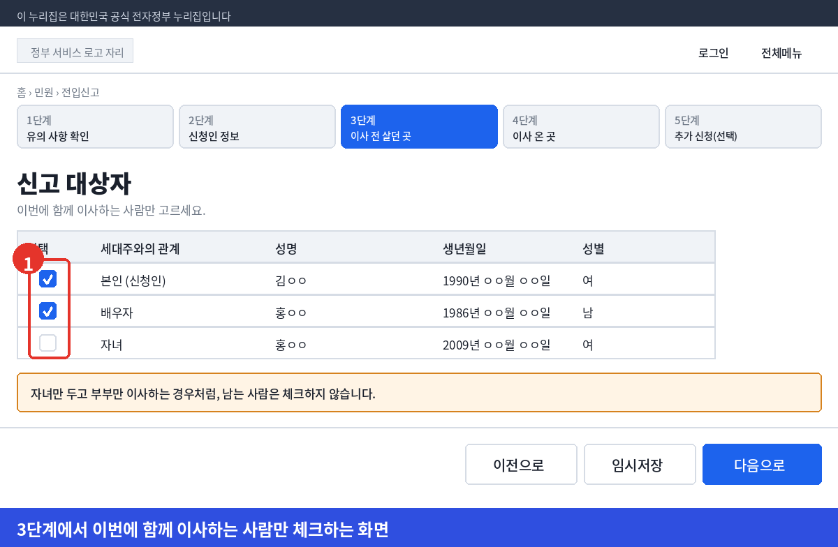838x547 pixels.
Task: Click the 남 gender cell
Action: point(588,313)
